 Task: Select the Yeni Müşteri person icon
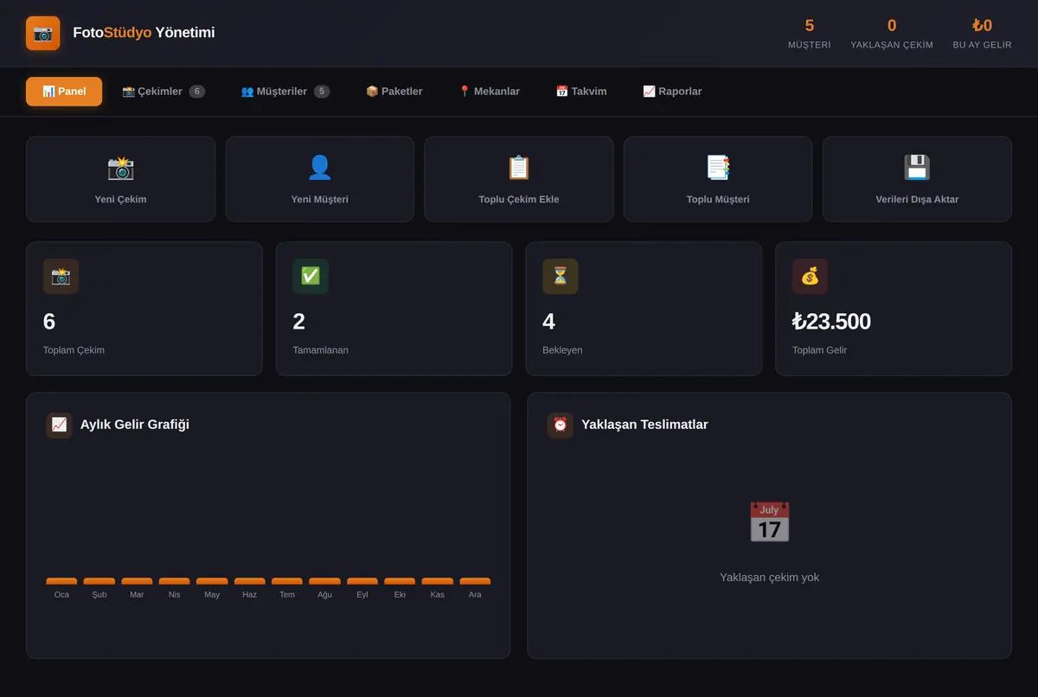pyautogui.click(x=320, y=167)
